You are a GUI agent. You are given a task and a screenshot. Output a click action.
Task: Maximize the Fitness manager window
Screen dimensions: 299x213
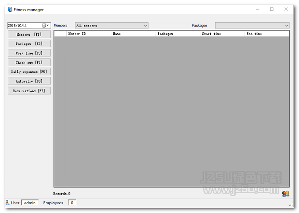[272, 9]
